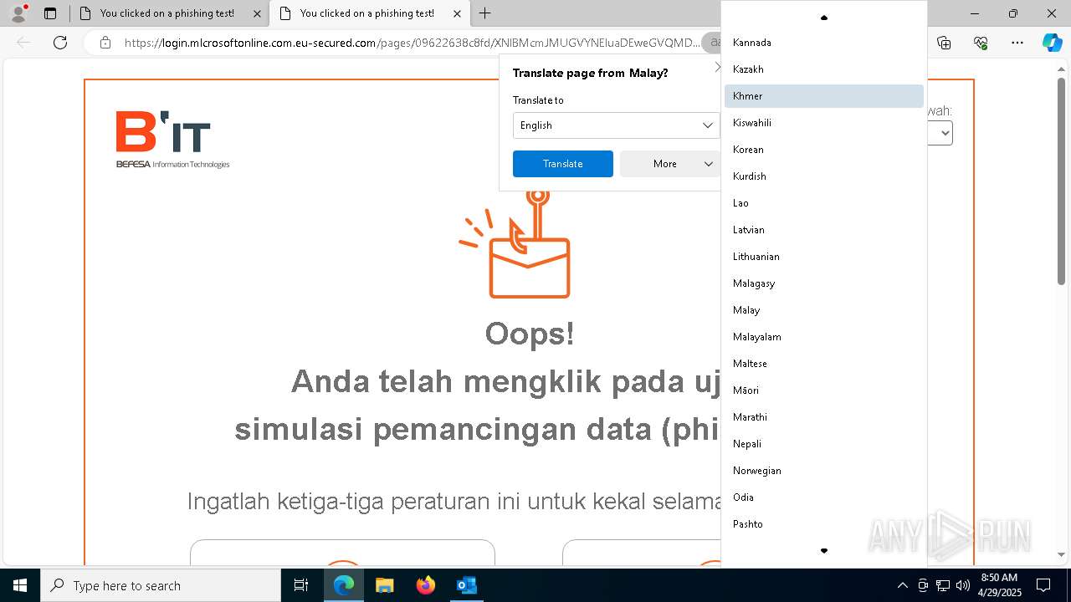Open Microsoft Edge from taskbar
This screenshot has width=1071, height=602.
pos(344,585)
